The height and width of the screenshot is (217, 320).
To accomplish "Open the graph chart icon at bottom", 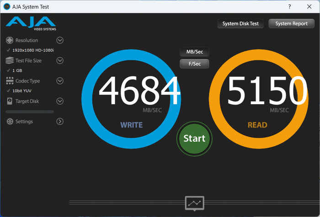I will coord(194,203).
